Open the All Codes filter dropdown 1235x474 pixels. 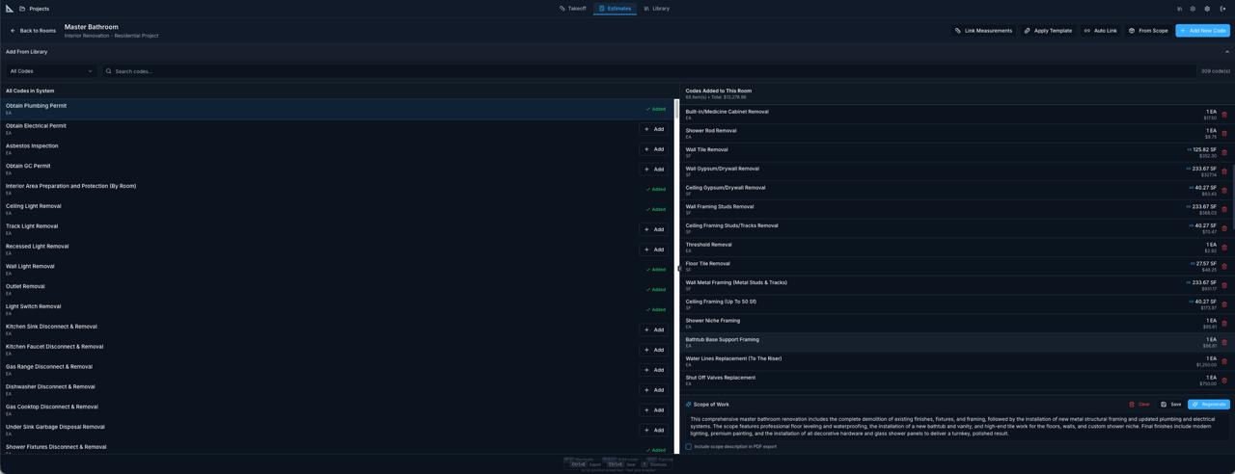coord(51,71)
